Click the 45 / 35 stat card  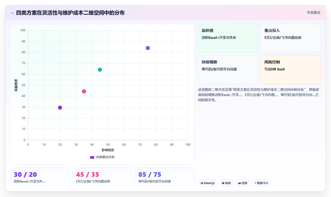tap(102, 177)
